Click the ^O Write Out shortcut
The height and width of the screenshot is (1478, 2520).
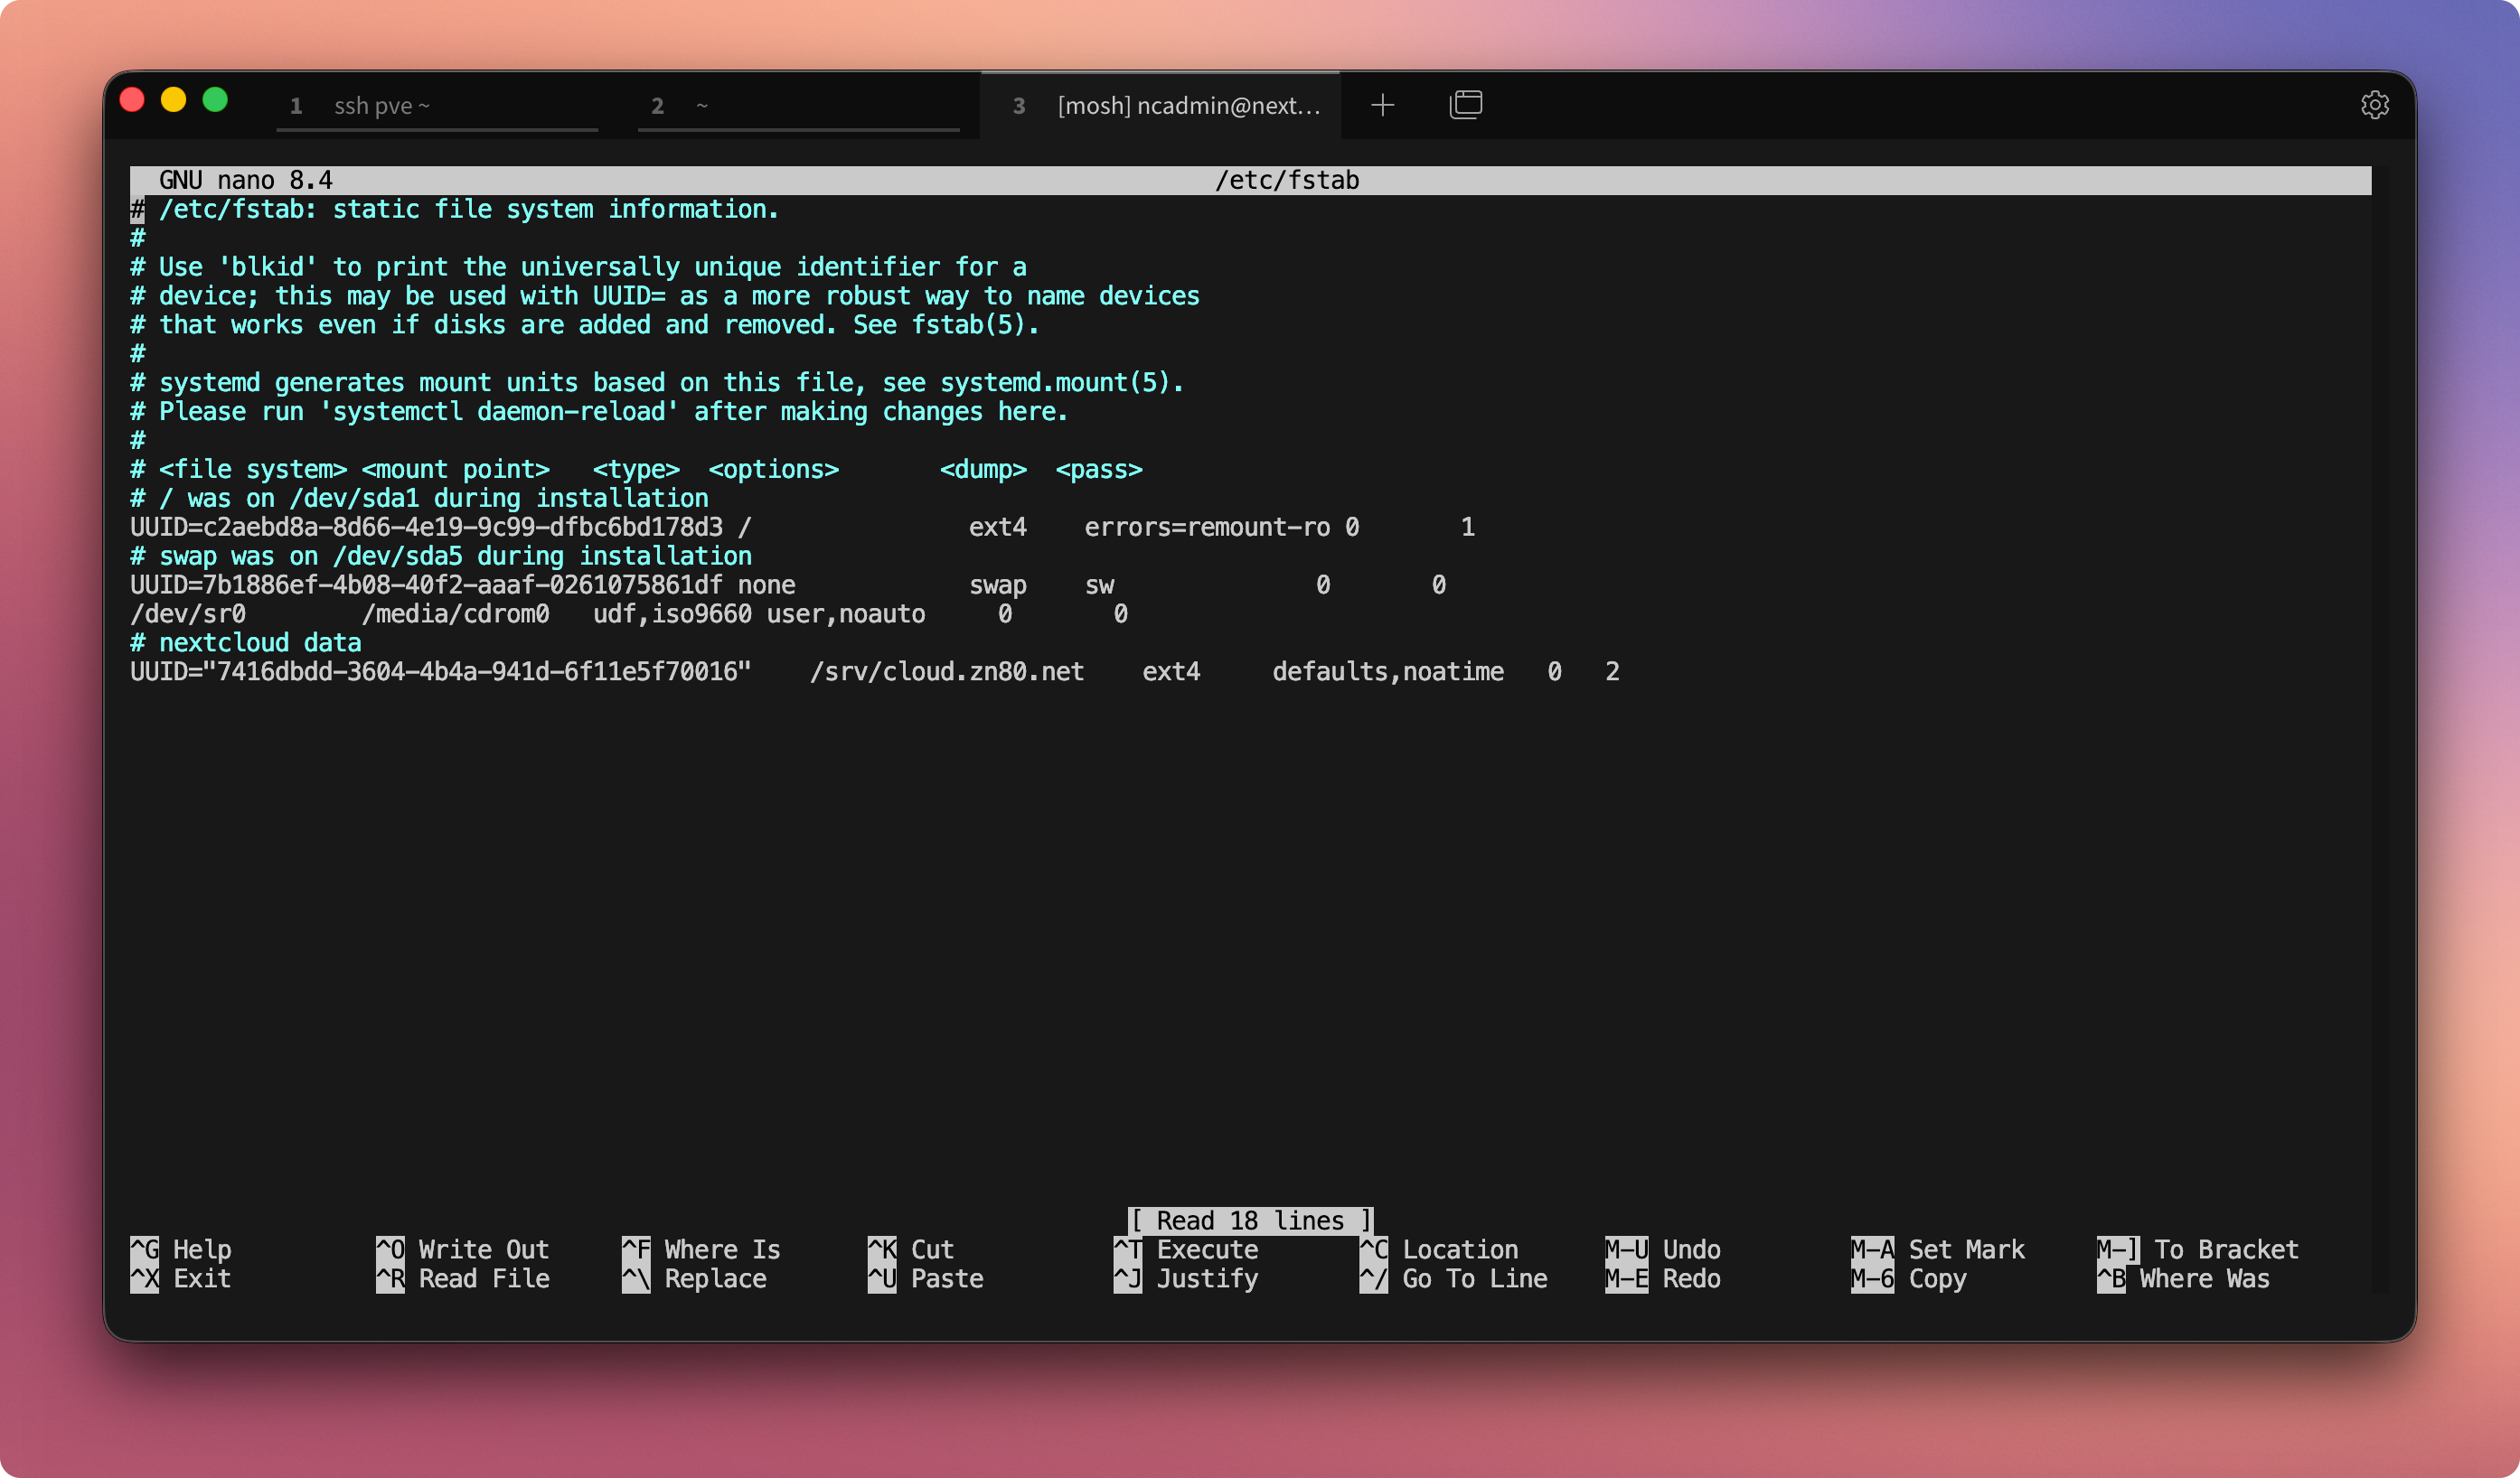pyautogui.click(x=462, y=1249)
